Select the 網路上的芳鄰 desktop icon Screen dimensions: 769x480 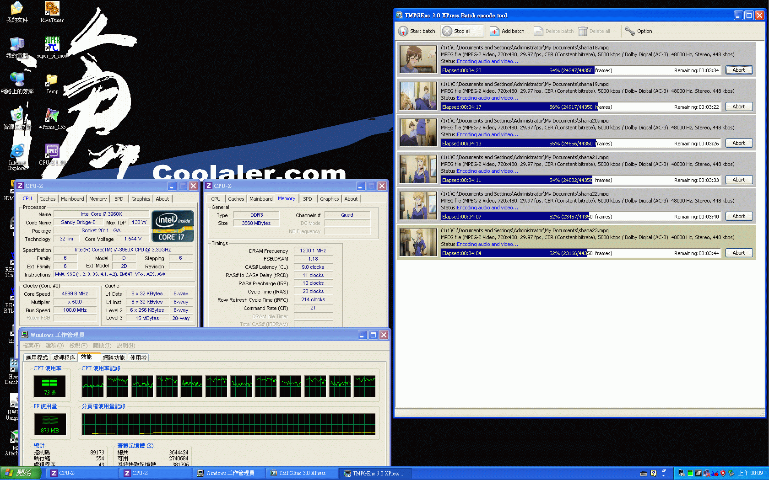tap(17, 83)
